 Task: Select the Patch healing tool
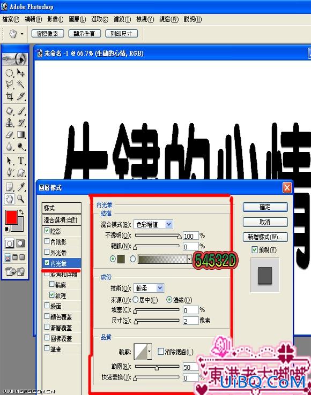(9, 111)
